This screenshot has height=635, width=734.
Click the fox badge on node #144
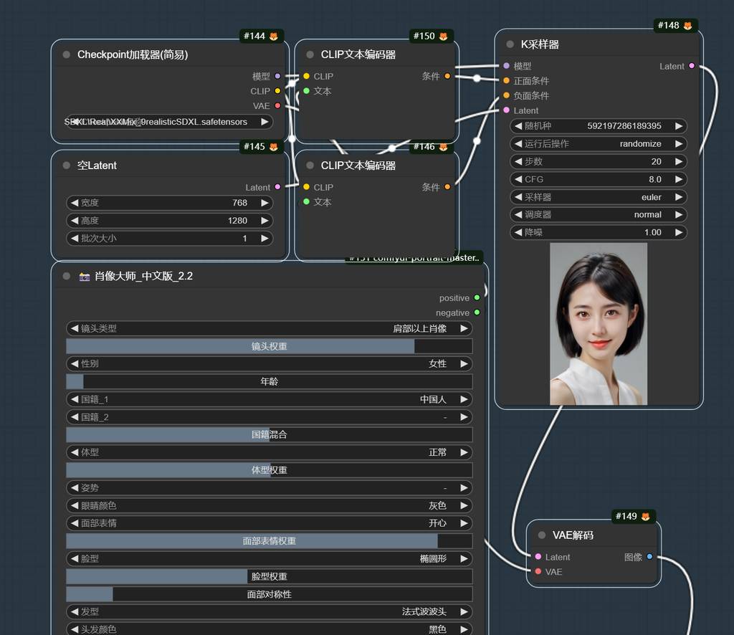[274, 36]
